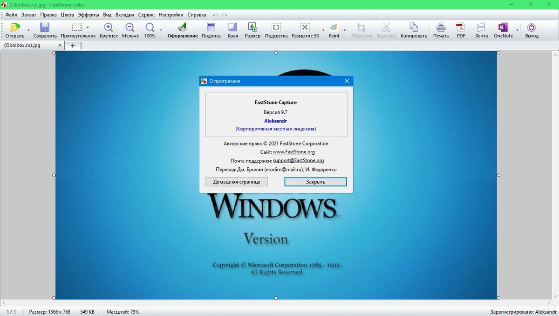This screenshot has height=316, width=559.
Task: Click the Домашняя страница button
Action: [237, 182]
